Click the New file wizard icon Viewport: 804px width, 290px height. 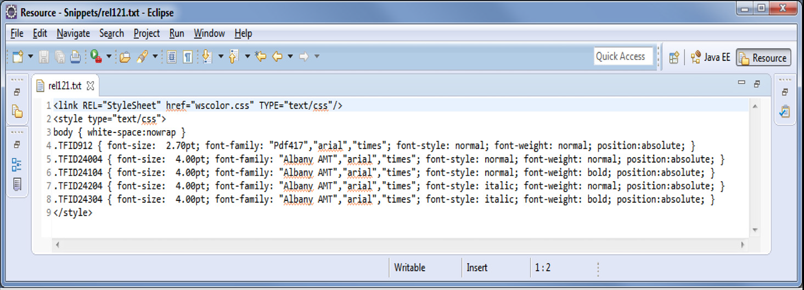[x=18, y=57]
